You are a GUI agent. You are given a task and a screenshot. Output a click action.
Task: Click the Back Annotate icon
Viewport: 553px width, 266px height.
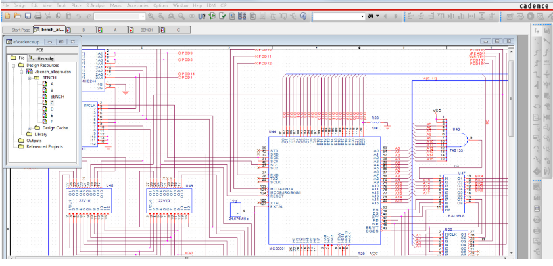[212, 16]
